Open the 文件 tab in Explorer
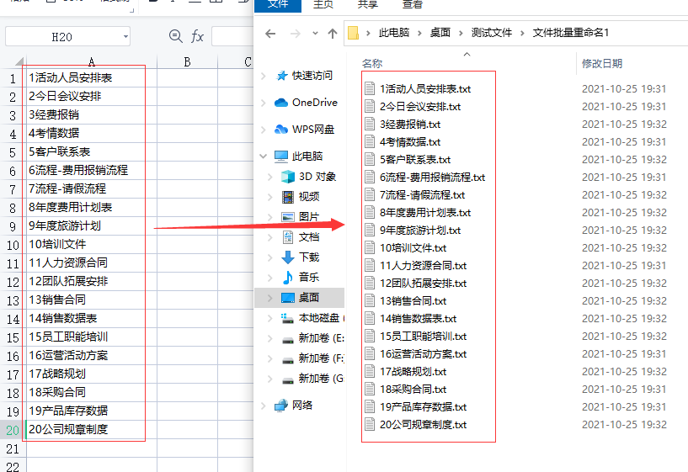Screen dimensions: 688x472 pyautogui.click(x=278, y=5)
